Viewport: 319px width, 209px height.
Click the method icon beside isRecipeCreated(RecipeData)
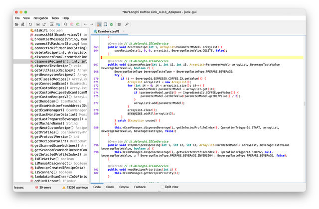pos(32,168)
